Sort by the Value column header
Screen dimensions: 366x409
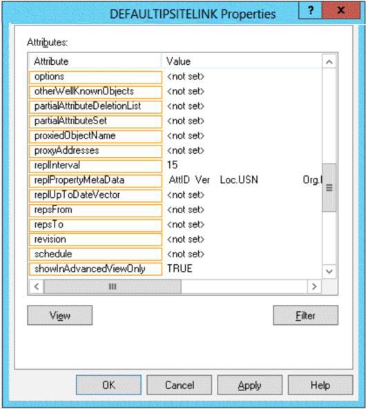tap(242, 61)
